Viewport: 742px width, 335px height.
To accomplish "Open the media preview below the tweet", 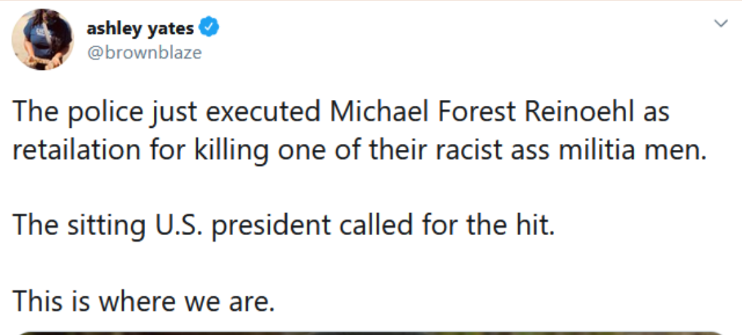I will pyautogui.click(x=370, y=332).
